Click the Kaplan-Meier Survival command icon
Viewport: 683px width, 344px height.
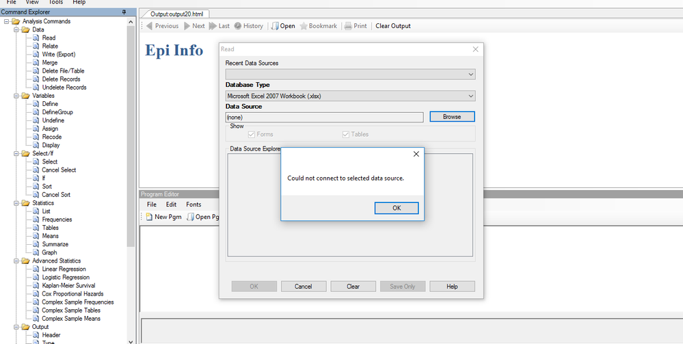tap(36, 286)
